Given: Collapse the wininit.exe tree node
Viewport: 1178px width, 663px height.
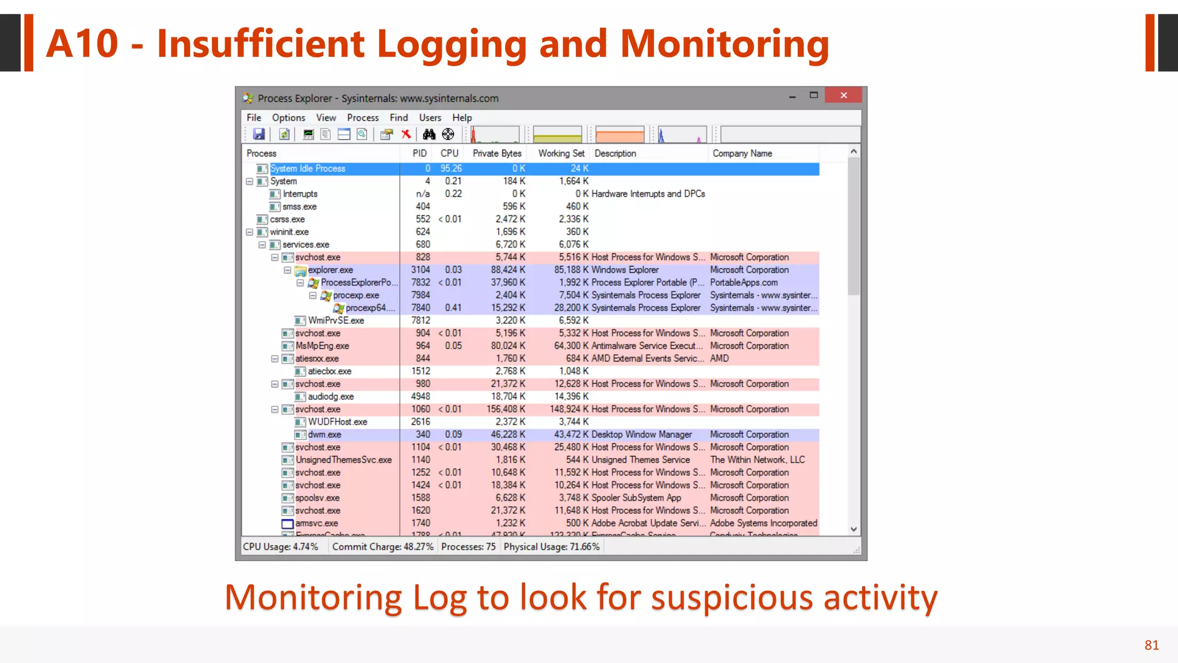Looking at the screenshot, I should tap(250, 232).
